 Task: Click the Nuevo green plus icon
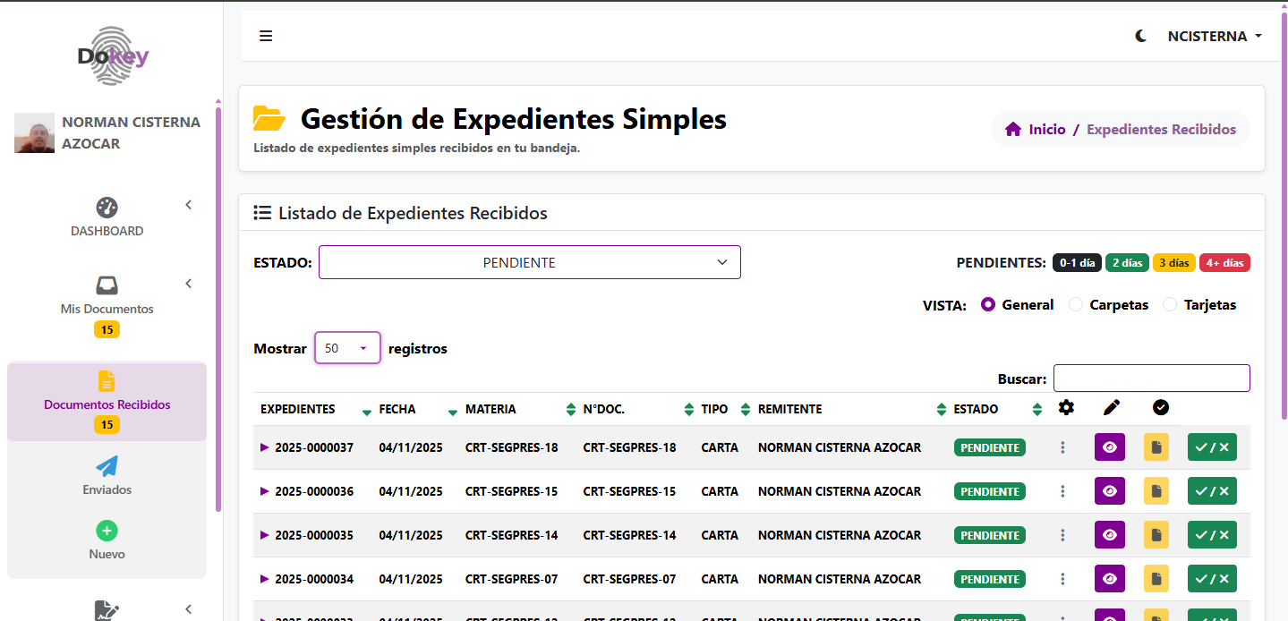coord(107,531)
